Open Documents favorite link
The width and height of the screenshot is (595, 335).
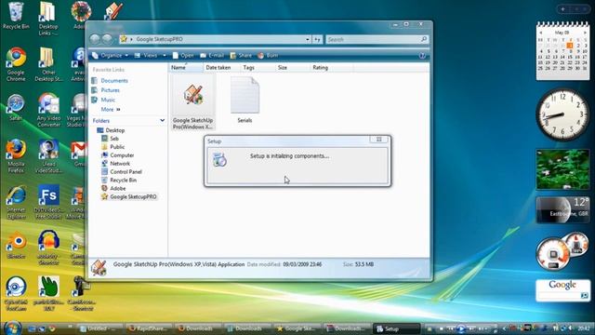(110, 81)
